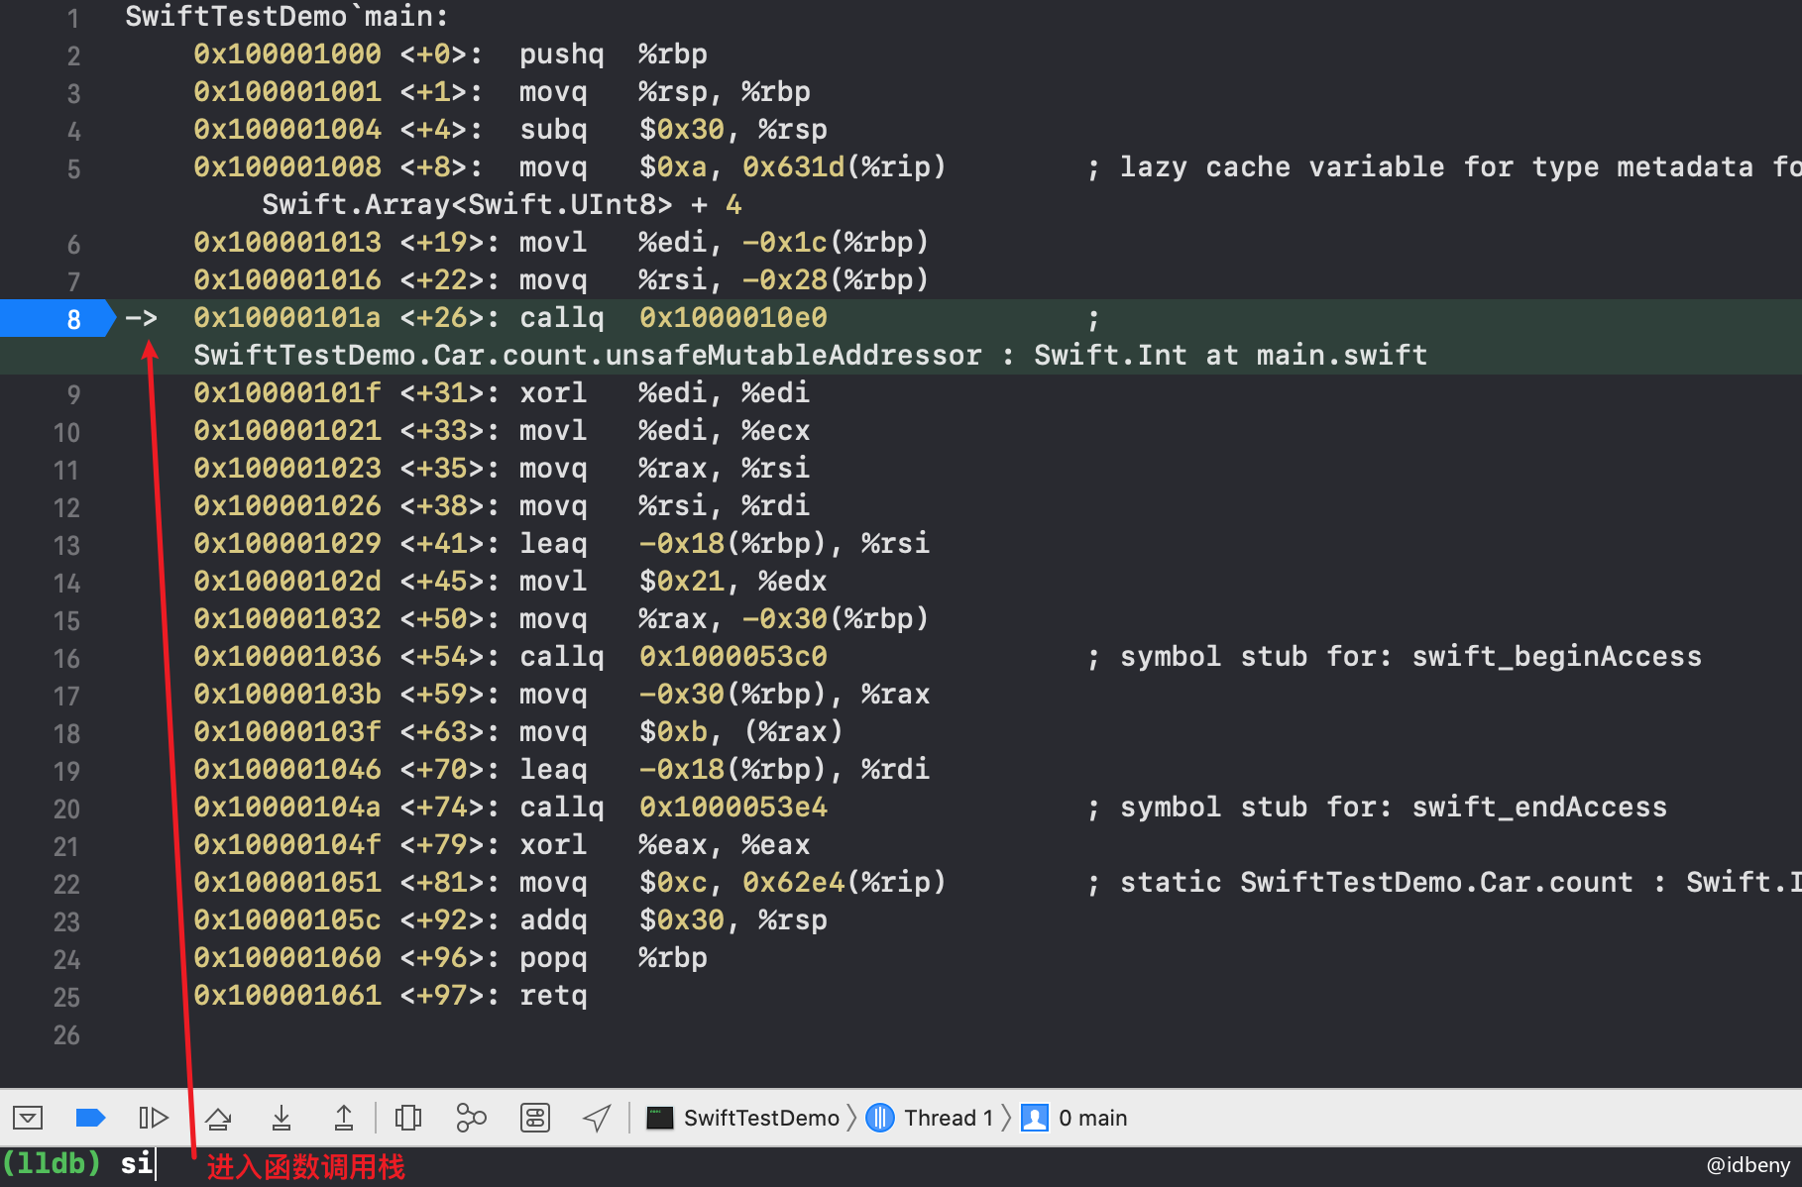
Task: Click the address 0x100001000 on line 2
Action: point(287,54)
